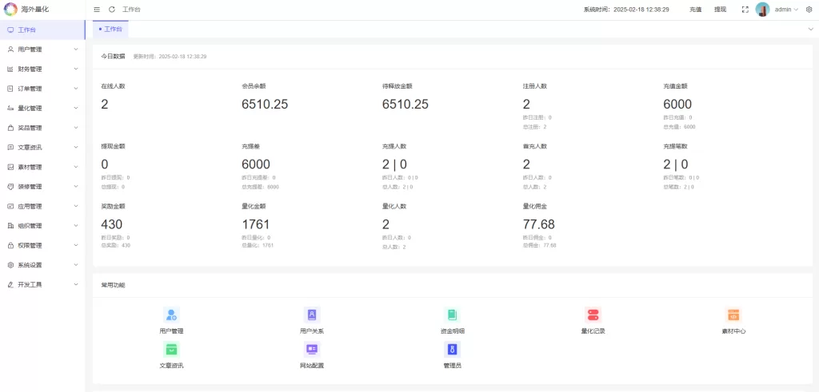Expand the 开发工具 chevron in sidebar

76,284
